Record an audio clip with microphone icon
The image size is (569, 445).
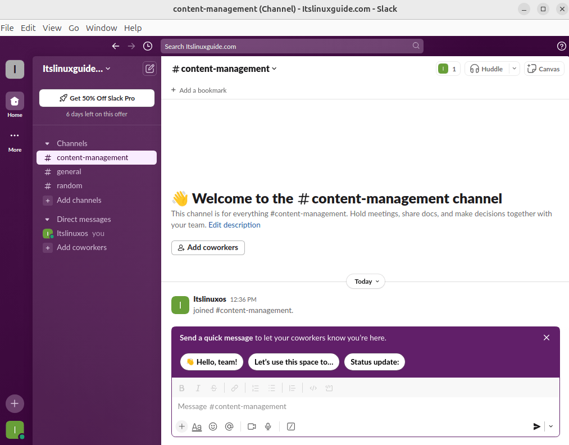click(268, 426)
